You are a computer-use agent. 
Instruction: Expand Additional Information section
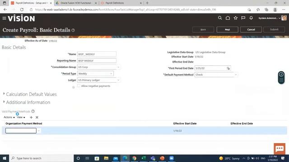[x=4, y=102]
